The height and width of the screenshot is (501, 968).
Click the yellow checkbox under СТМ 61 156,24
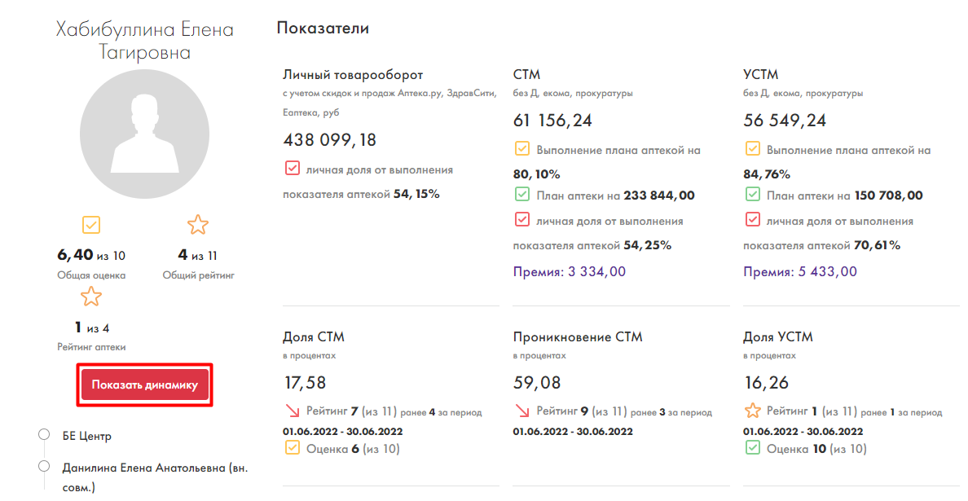pyautogui.click(x=522, y=150)
